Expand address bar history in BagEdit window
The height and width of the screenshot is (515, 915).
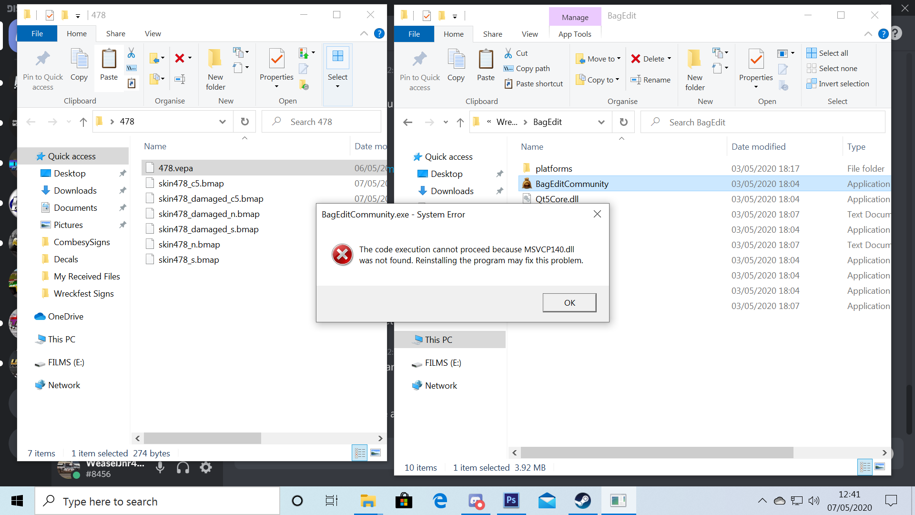[601, 122]
